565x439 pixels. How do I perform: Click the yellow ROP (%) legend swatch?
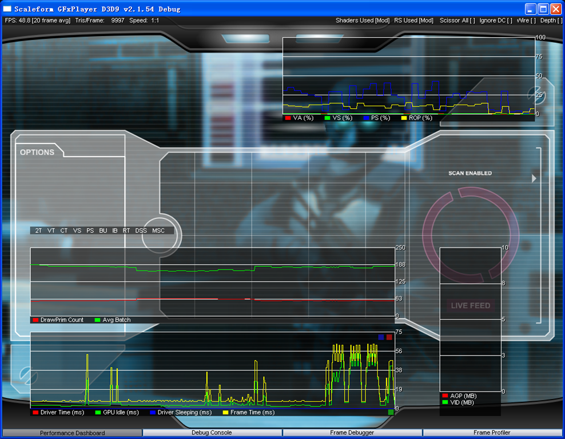click(x=404, y=118)
